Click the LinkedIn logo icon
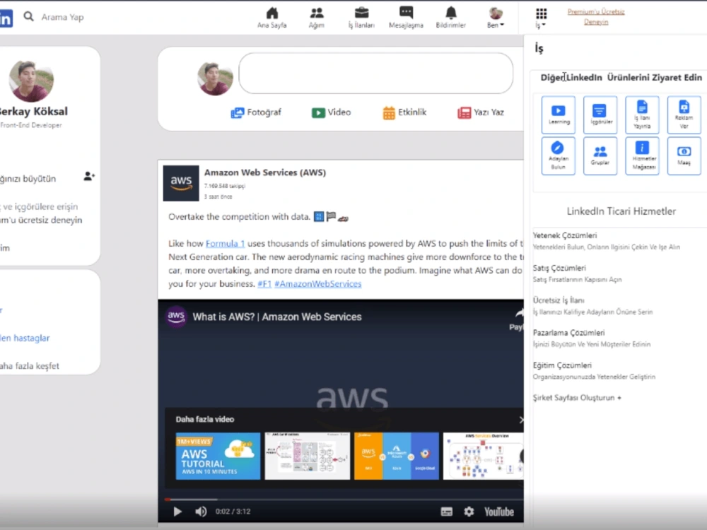707x530 pixels. [x=6, y=18]
